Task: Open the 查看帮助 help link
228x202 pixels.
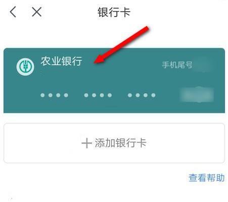Action: tap(206, 178)
